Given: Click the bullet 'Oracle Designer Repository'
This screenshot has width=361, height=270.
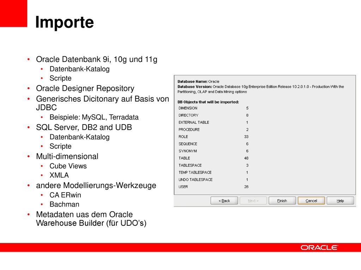Looking at the screenshot, I should 85,88.
